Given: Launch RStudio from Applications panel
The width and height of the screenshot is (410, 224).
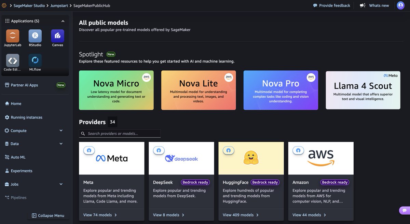Looking at the screenshot, I should (35, 36).
